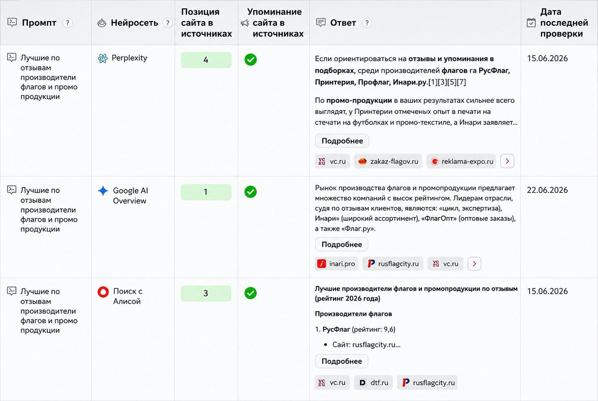Open zakaz-flagov.ru source chip
Image resolution: width=598 pixels, height=401 pixels.
[388, 161]
